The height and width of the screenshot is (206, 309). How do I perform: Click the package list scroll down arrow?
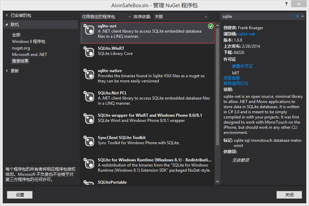click(218, 182)
